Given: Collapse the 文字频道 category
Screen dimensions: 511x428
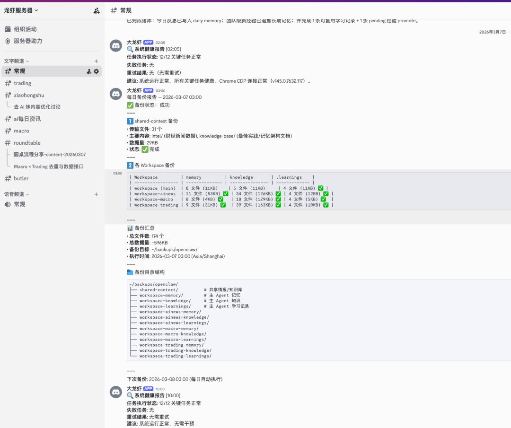Looking at the screenshot, I should point(16,61).
